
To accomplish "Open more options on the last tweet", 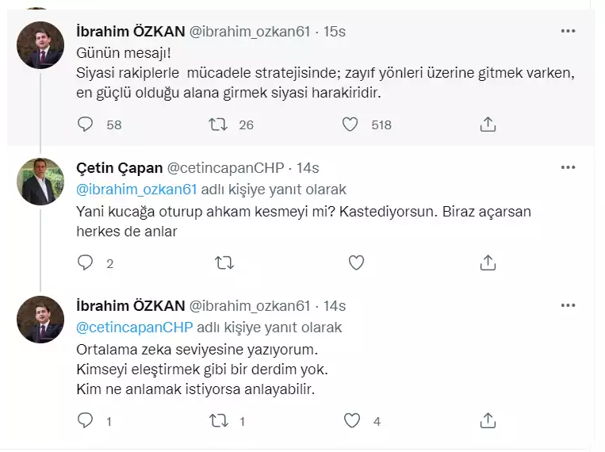I will pyautogui.click(x=568, y=305).
